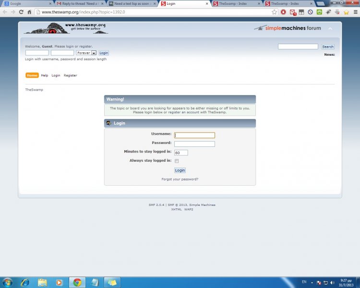Focus the main Password field
This screenshot has height=288, width=360.
click(194, 144)
